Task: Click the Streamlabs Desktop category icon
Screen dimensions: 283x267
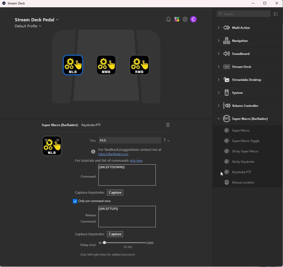Action: pyautogui.click(x=226, y=80)
